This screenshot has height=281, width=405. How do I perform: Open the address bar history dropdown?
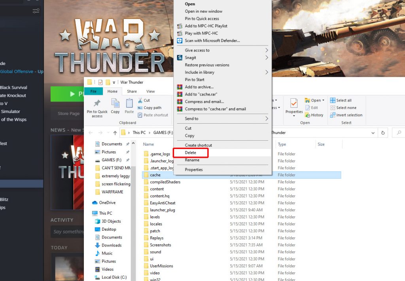[x=373, y=133]
